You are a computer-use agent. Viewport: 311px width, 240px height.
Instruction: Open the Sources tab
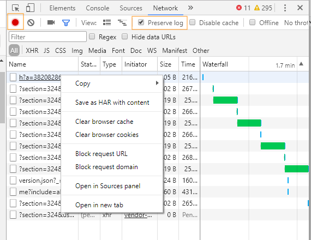pyautogui.click(x=131, y=8)
